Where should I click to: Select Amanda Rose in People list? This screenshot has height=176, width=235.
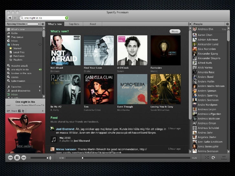click(206, 72)
